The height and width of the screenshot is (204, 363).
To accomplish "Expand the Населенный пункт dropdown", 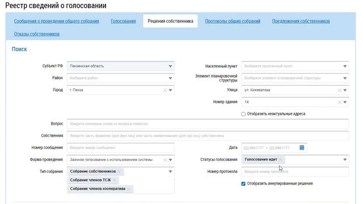I will coord(345,66).
